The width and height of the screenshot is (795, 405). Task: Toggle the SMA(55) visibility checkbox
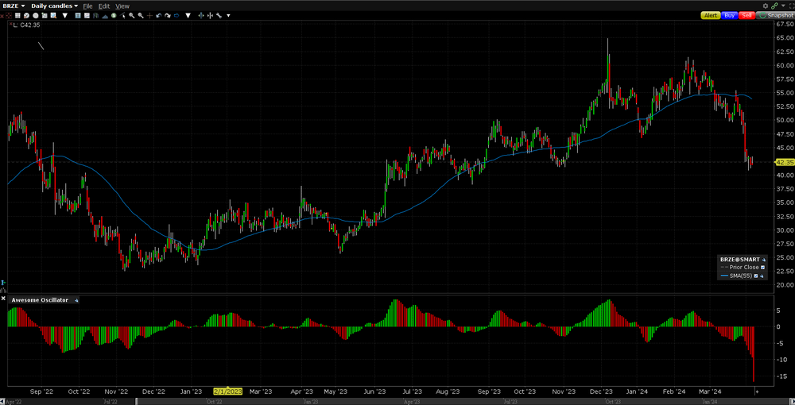[x=756, y=276]
